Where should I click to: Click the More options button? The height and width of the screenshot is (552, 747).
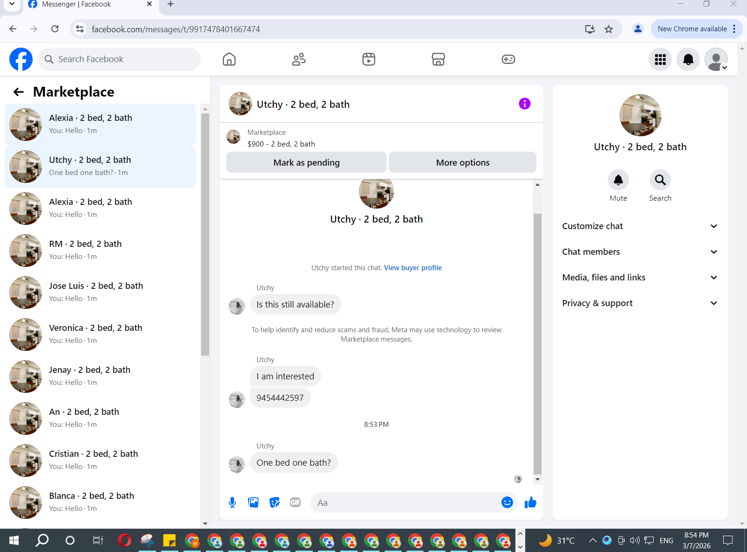pos(463,162)
